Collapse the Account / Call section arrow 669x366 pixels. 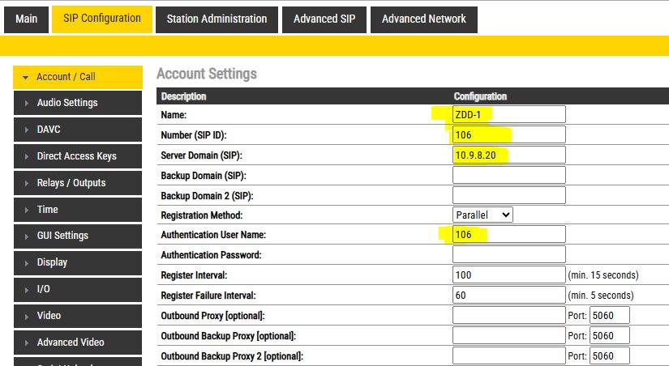26,77
